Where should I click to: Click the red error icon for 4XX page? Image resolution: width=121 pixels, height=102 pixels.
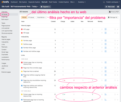pos(22,29)
